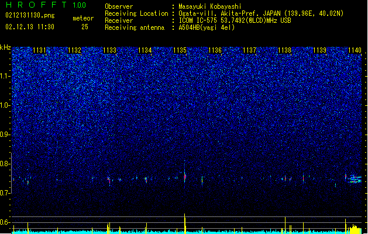
Task: Click the 0.9 kHz axis label
Action: click(x=5, y=135)
